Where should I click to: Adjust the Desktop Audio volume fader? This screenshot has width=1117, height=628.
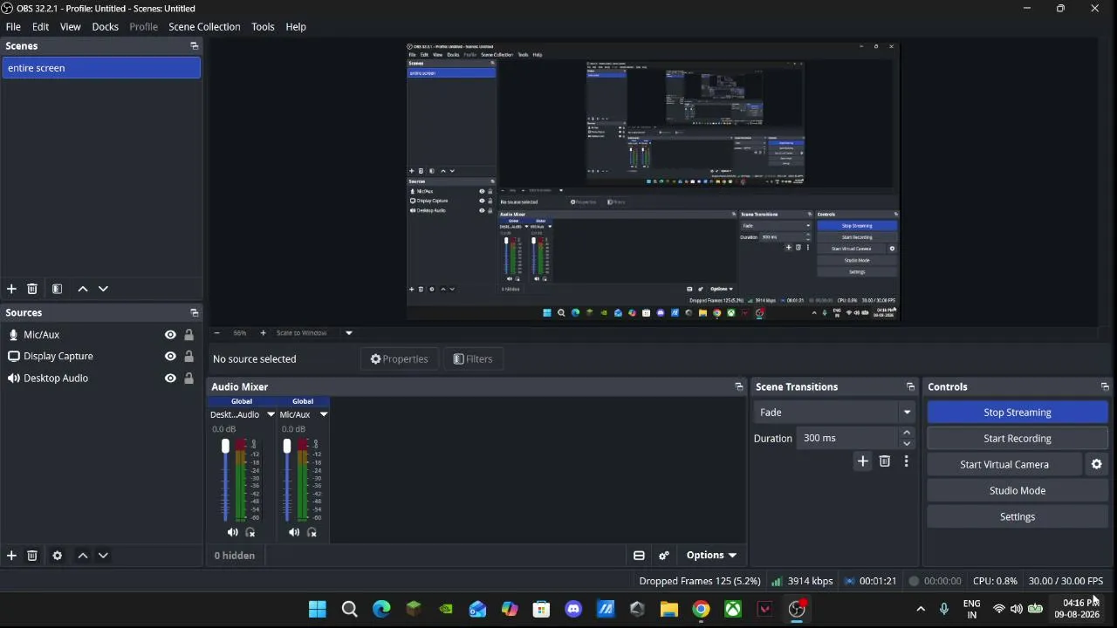[x=225, y=447]
